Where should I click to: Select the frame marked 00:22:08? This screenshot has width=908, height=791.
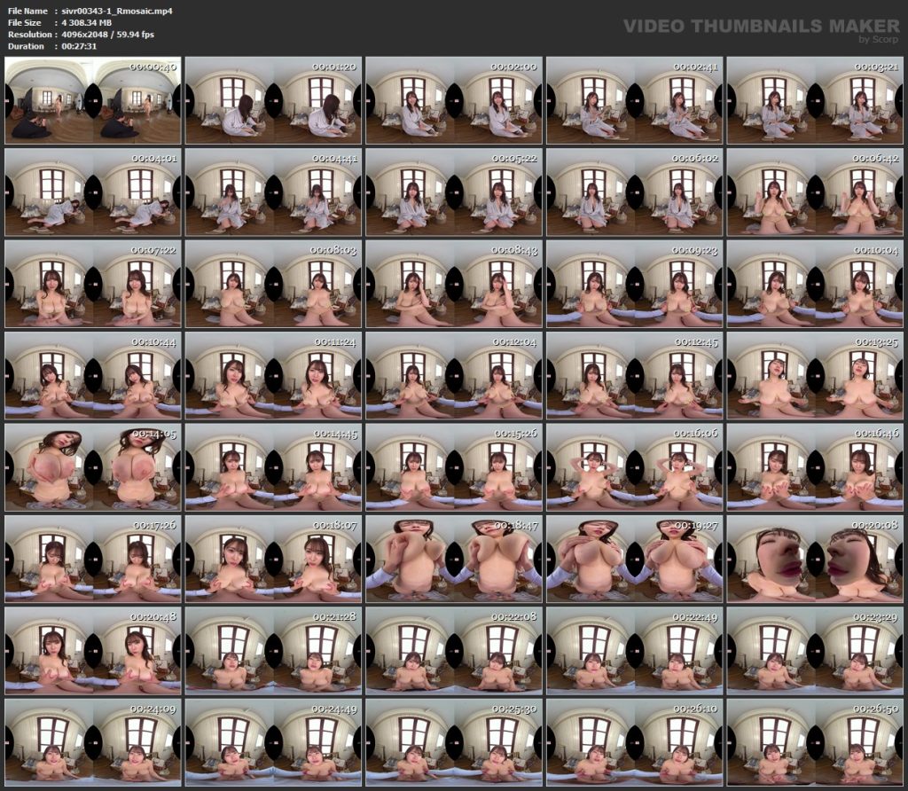(453, 649)
